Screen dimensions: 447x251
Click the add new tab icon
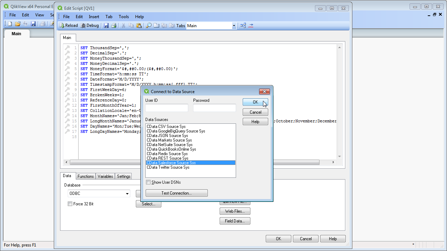tap(156, 25)
